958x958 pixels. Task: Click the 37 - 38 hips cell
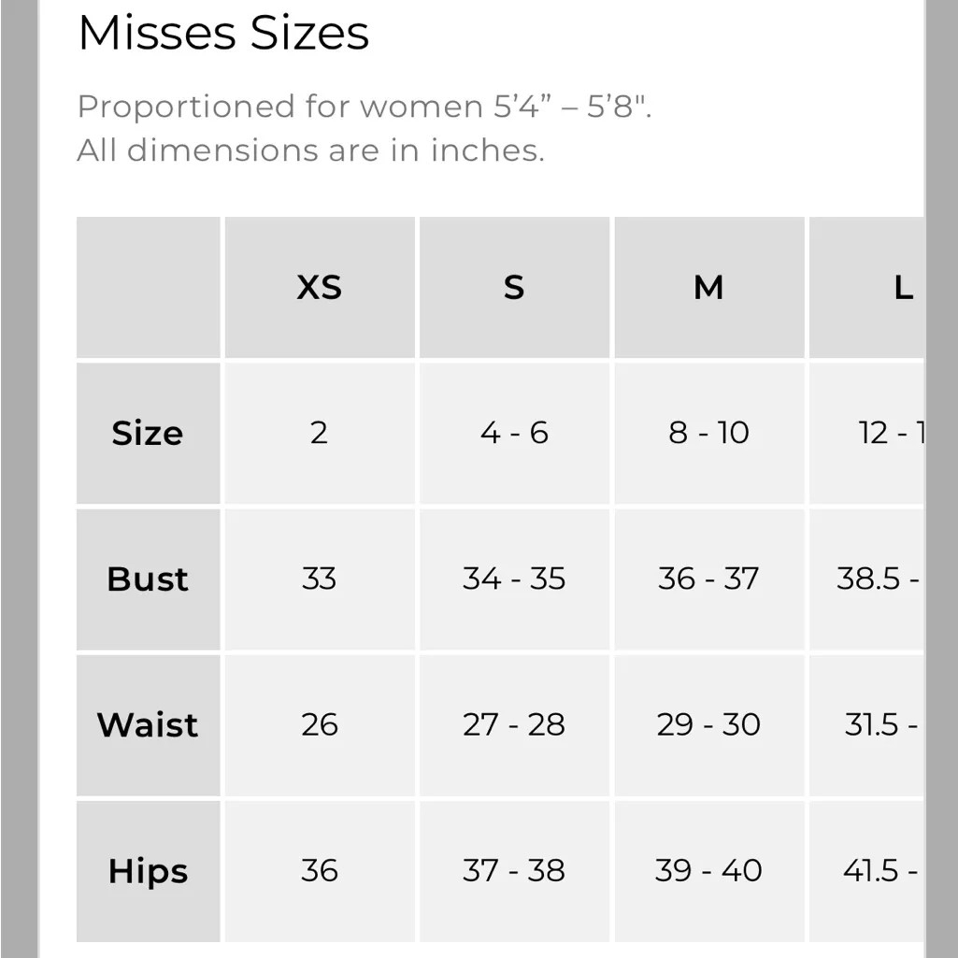pyautogui.click(x=514, y=870)
